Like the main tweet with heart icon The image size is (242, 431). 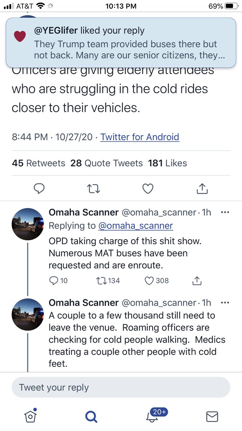click(x=148, y=188)
